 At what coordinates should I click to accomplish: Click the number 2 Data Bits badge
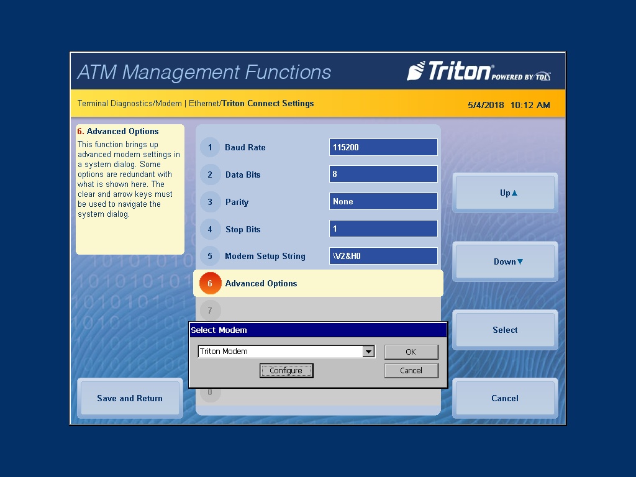pos(210,175)
